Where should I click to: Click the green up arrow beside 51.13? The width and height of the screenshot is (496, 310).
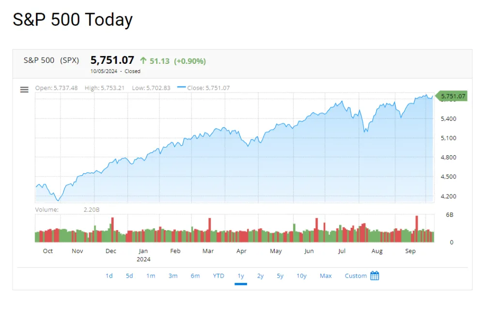[143, 60]
